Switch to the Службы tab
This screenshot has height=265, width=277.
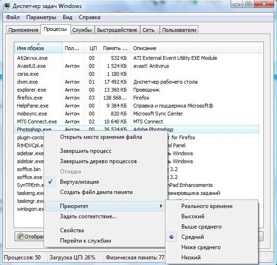coord(82,30)
